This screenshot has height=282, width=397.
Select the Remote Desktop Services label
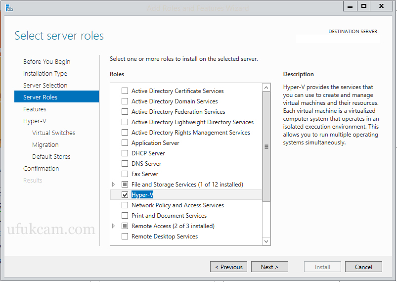click(165, 236)
